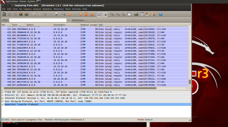Jump to the last packet
Viewport: 228px width, 127px height.
(x=92, y=14)
